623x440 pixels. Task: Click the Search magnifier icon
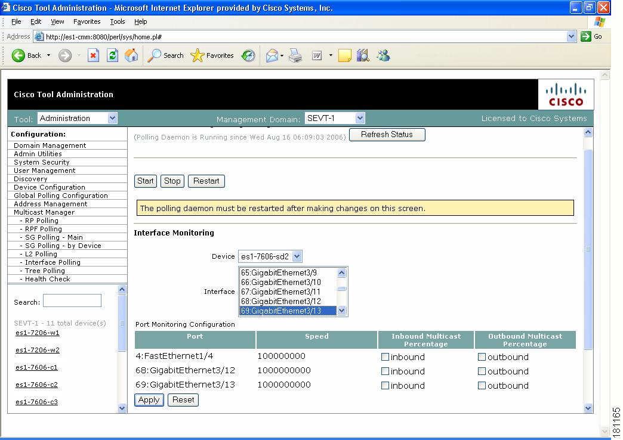pos(154,55)
